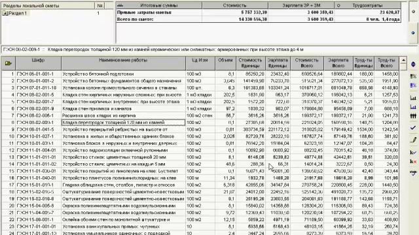The width and height of the screenshot is (419, 235).
Task: Click unit '100 шт.' in row 3
Action: click(x=194, y=87)
